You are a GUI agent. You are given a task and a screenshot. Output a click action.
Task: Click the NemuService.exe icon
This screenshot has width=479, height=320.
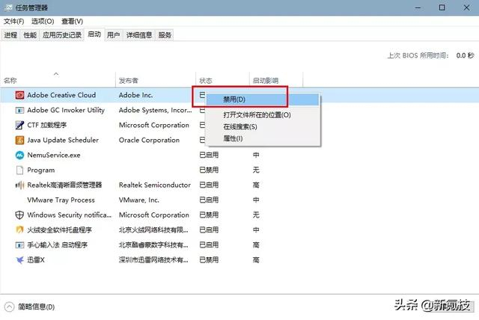pyautogui.click(x=19, y=155)
